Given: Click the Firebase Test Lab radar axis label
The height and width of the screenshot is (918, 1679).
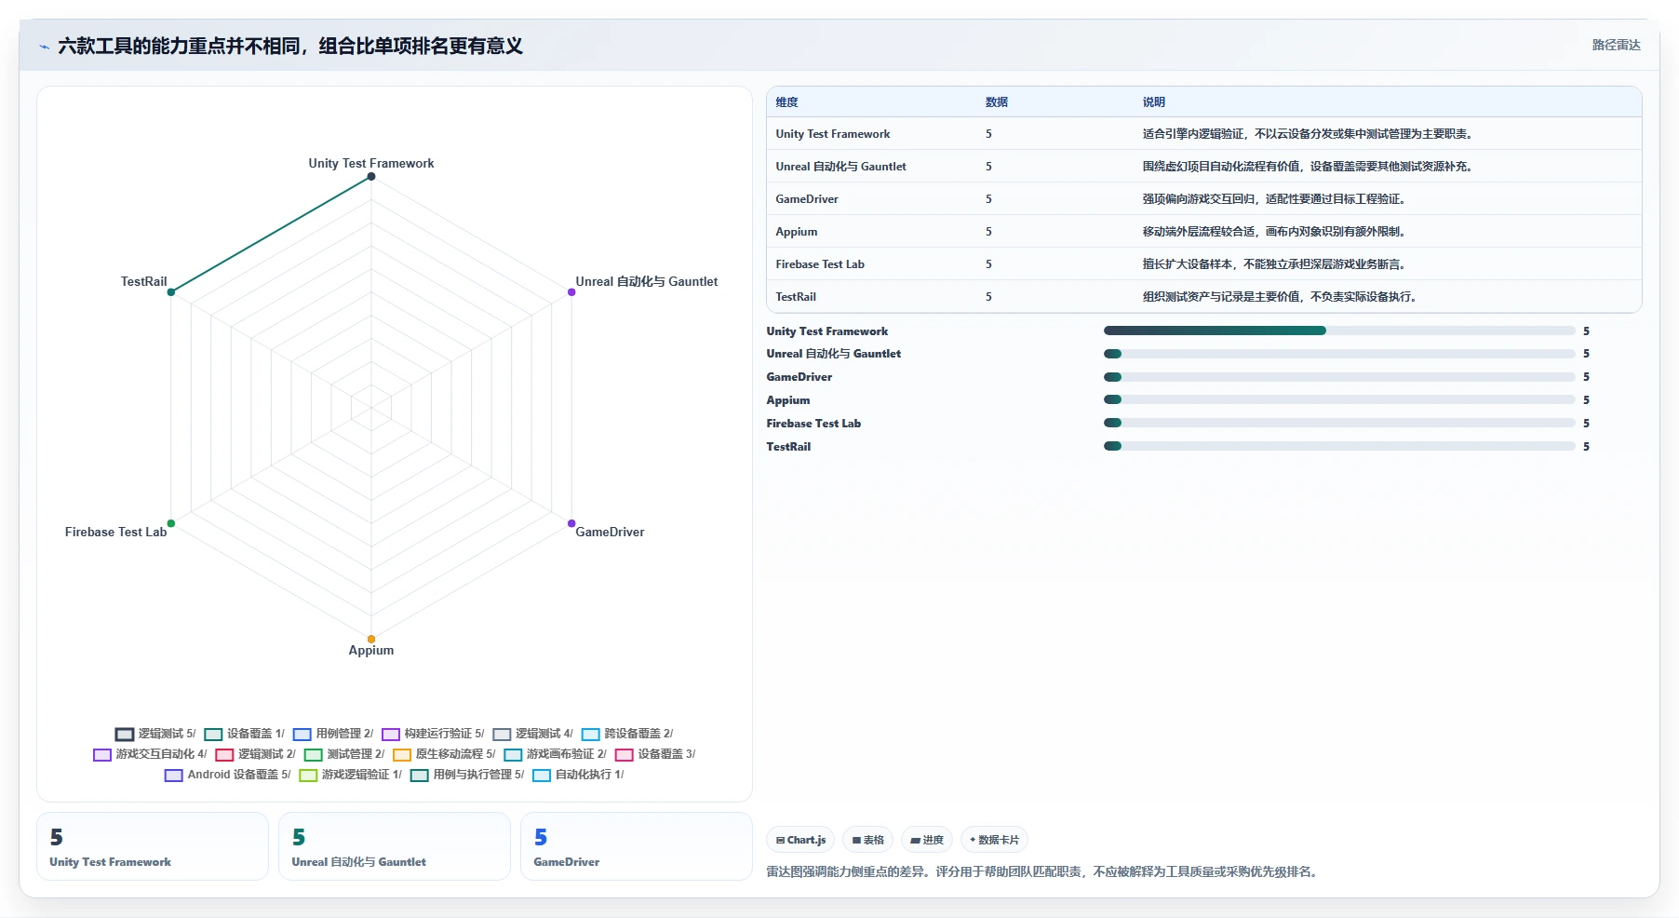Looking at the screenshot, I should (x=115, y=532).
